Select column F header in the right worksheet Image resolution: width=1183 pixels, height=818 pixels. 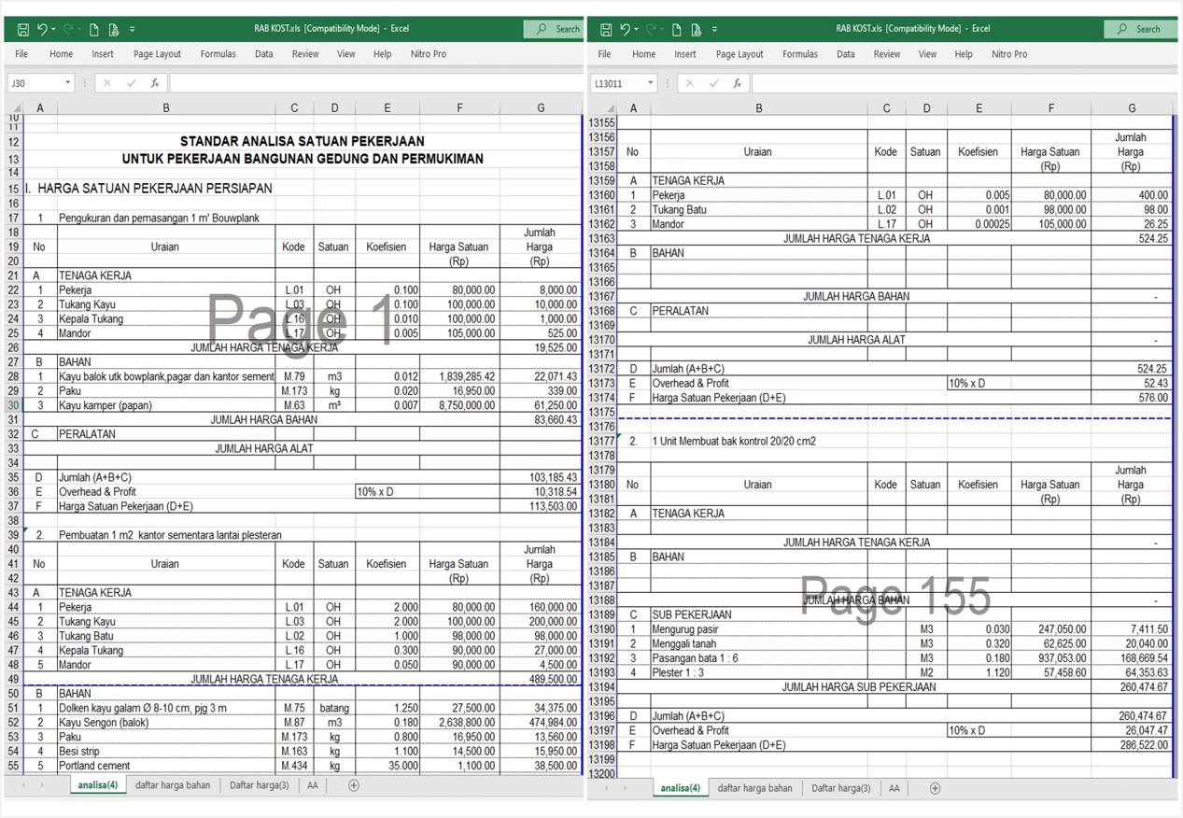pyautogui.click(x=1050, y=108)
